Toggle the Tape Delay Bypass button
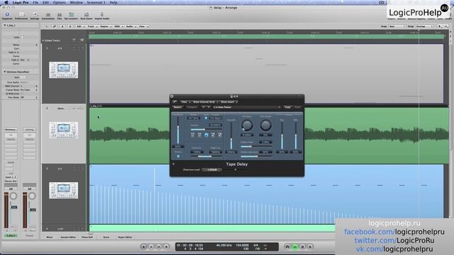Screen dimensions: 454x255 (x=177, y=107)
